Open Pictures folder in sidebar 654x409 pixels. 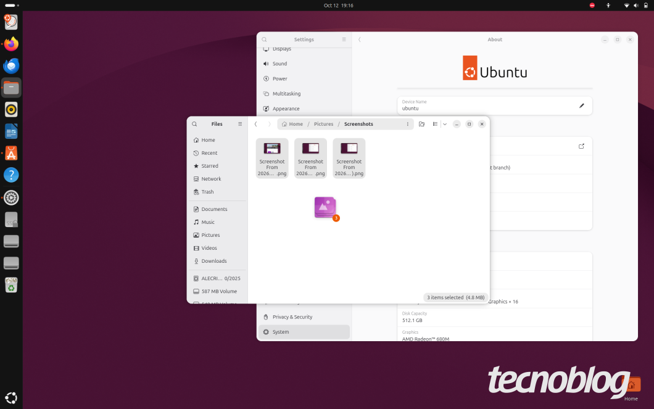(218, 235)
